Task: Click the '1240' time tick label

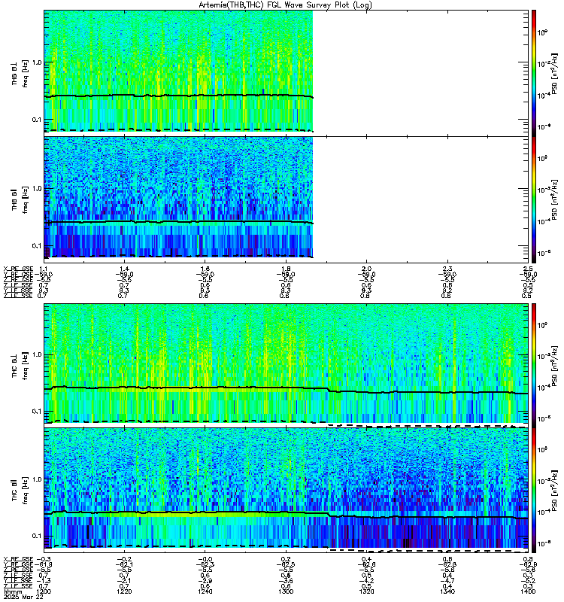Action: point(205,591)
